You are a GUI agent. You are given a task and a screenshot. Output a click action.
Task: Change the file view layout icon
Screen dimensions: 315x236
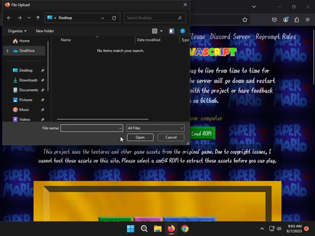(155, 31)
